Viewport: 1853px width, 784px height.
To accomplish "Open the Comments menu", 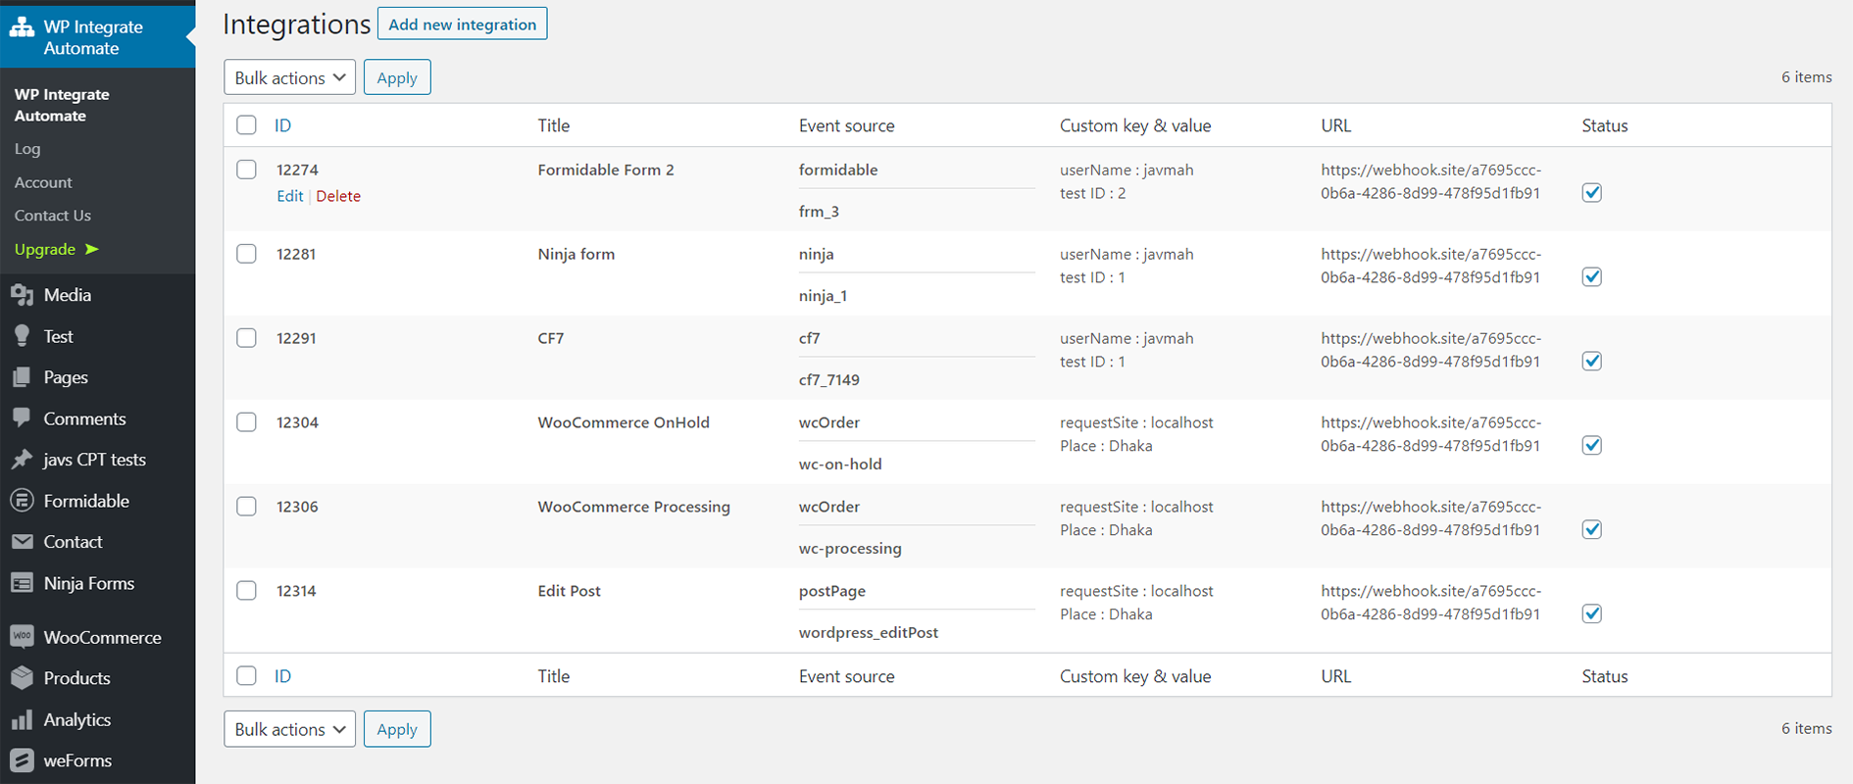I will tap(84, 418).
